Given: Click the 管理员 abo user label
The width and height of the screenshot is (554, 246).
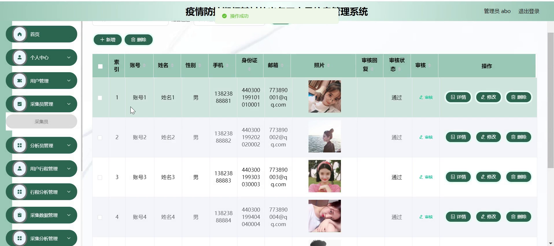Looking at the screenshot, I should click(497, 11).
